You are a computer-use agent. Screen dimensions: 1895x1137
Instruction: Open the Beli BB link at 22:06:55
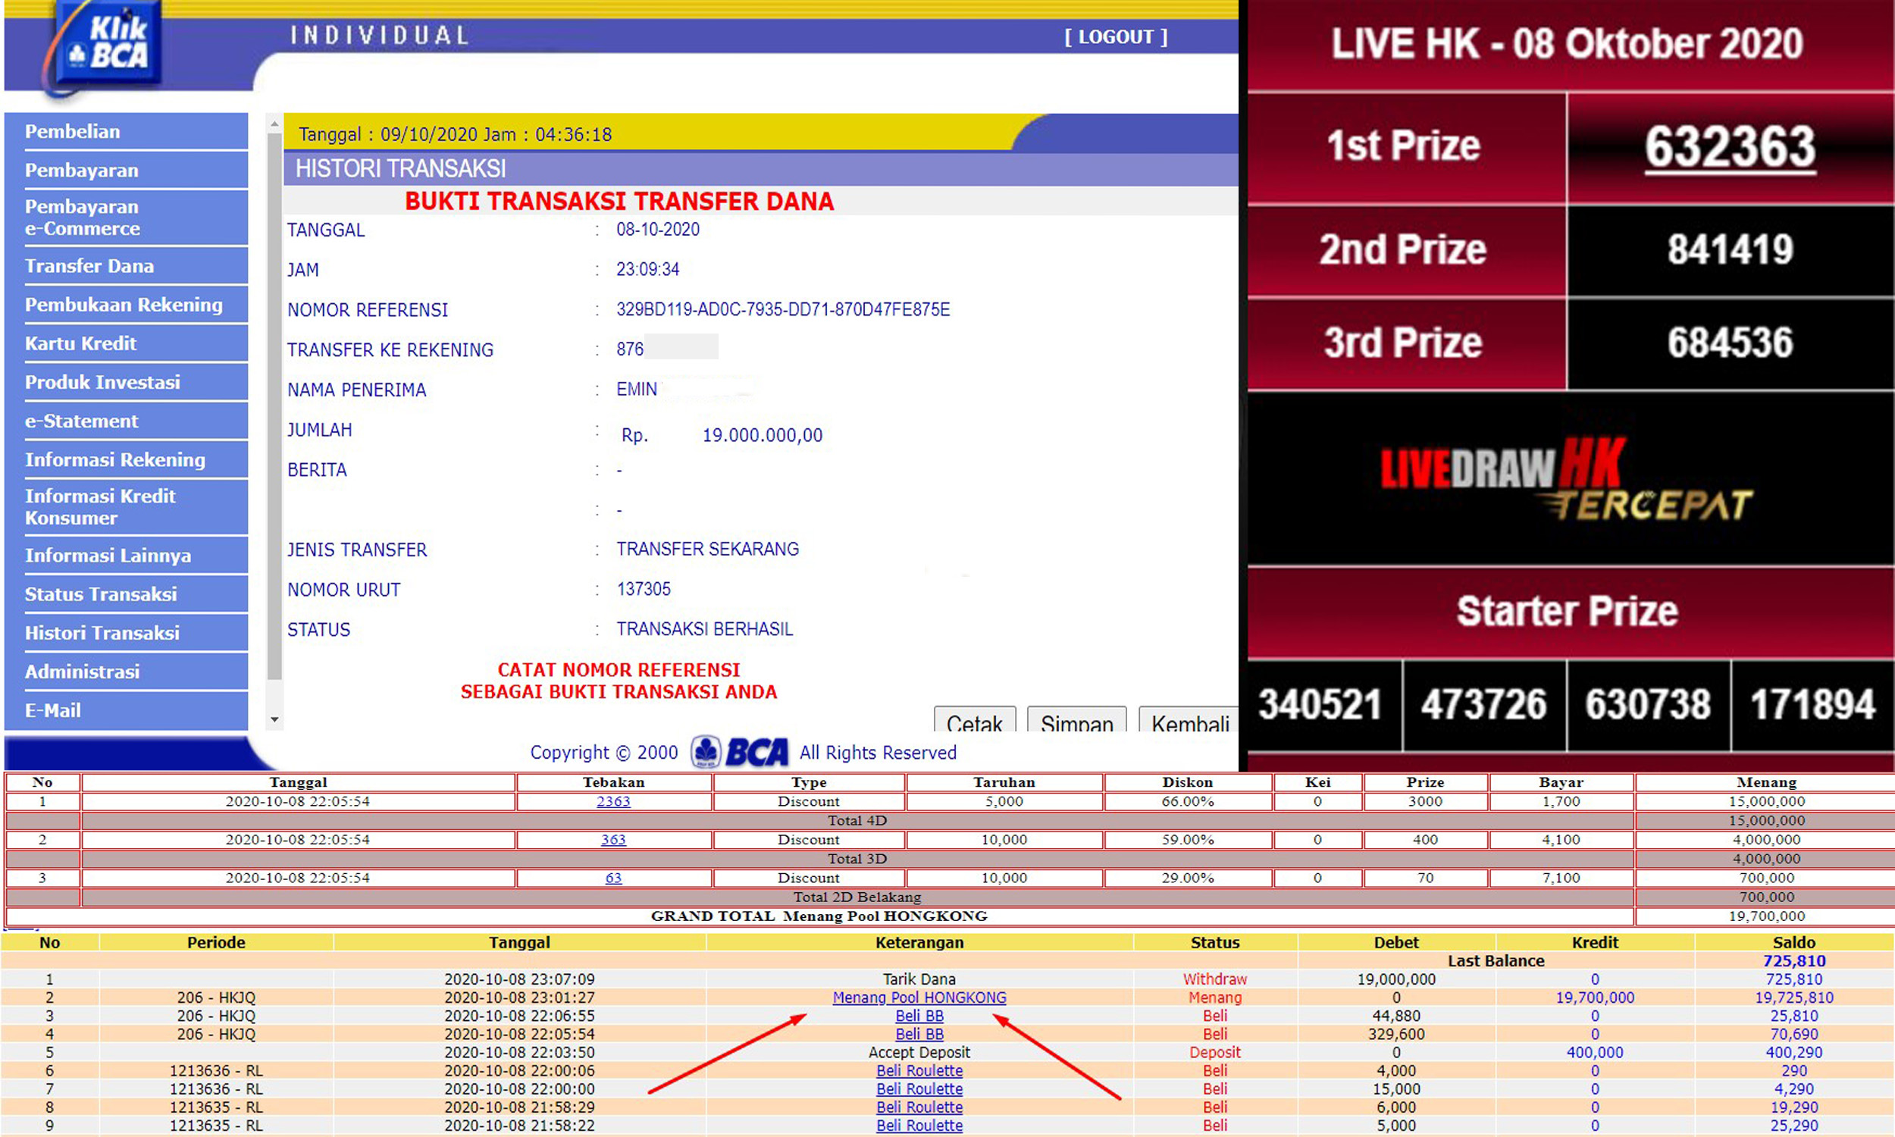(x=919, y=1016)
